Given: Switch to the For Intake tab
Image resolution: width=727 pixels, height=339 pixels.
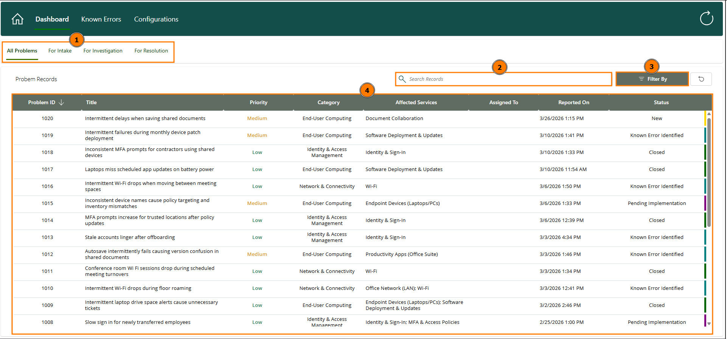Looking at the screenshot, I should [x=60, y=51].
